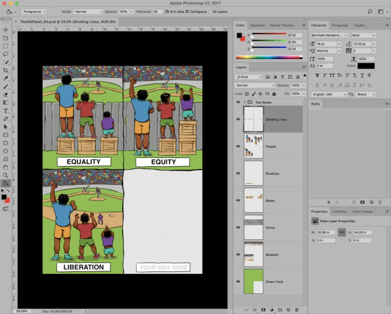The width and height of the screenshot is (391, 314).
Task: Select the Zoom tool
Action: point(6,175)
